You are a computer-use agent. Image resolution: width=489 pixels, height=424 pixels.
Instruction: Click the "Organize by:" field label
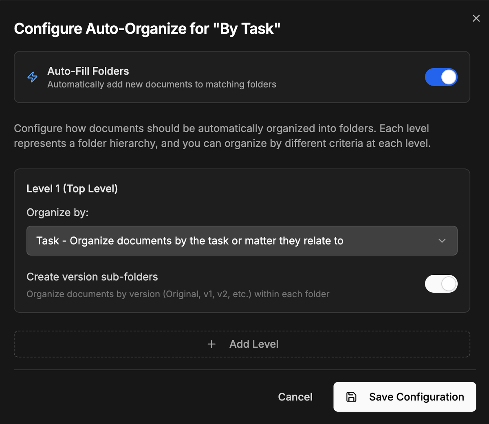(x=57, y=212)
